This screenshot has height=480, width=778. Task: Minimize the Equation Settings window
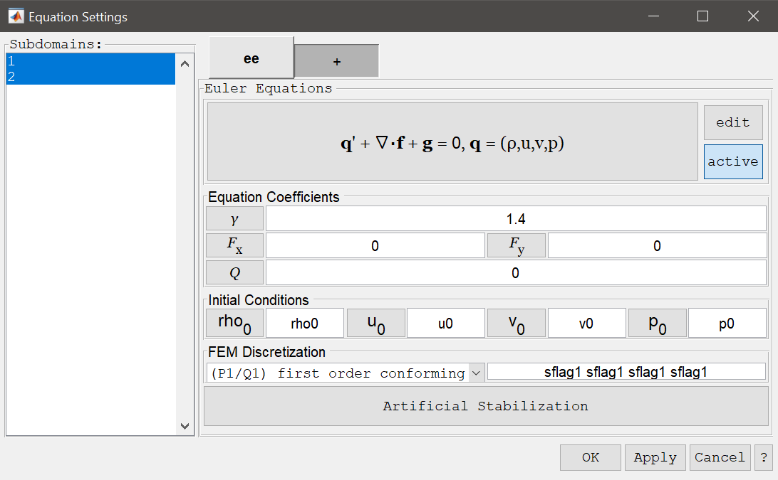tap(654, 16)
